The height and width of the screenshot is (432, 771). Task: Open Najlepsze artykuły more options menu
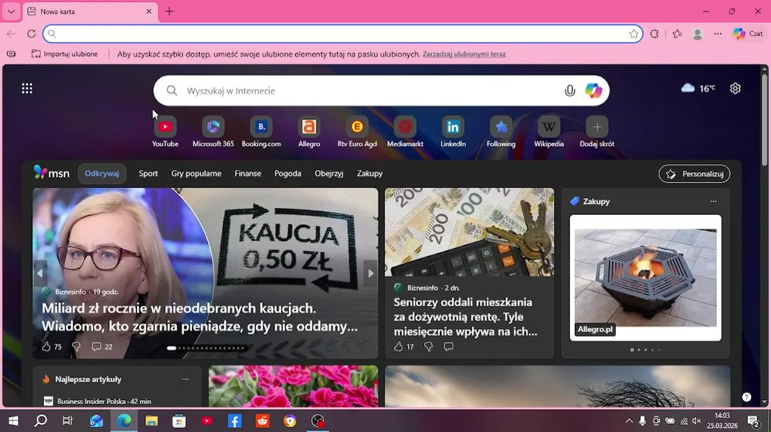pos(185,379)
